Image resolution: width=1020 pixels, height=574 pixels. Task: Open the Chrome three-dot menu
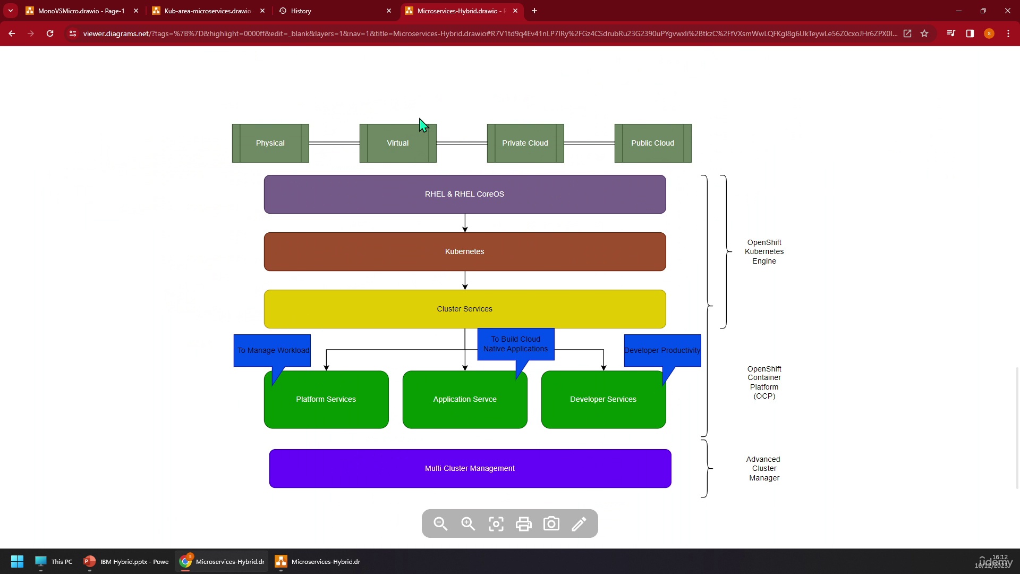pyautogui.click(x=1008, y=33)
